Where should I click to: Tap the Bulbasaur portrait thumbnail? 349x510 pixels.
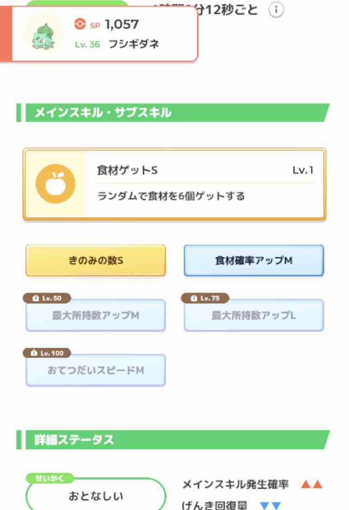pos(44,35)
